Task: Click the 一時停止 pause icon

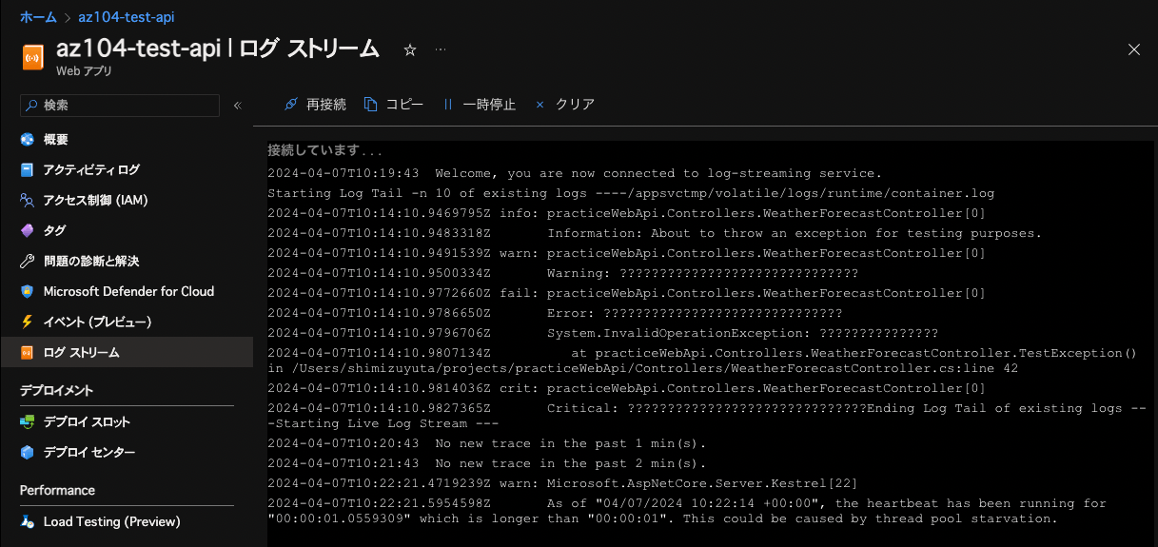Action: click(448, 105)
